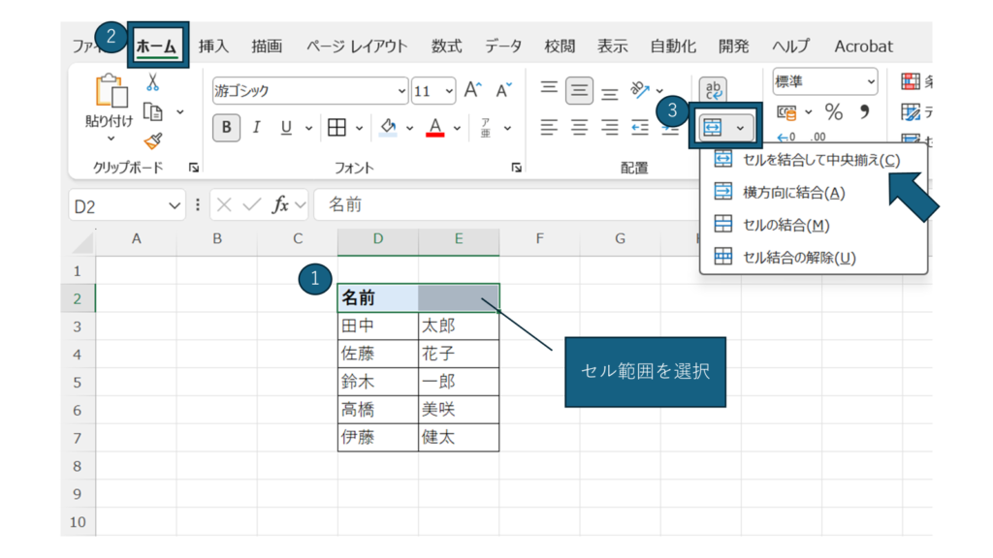The image size is (993, 558).
Task: Click 横方向に結合 in the merge menu
Action: coord(793,193)
